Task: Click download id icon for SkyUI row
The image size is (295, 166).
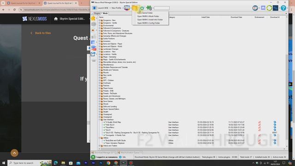Action: click(x=275, y=130)
